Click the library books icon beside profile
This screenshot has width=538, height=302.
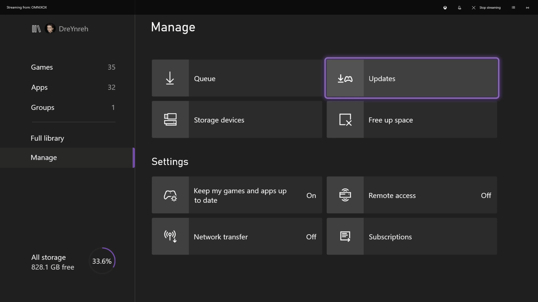pyautogui.click(x=36, y=29)
